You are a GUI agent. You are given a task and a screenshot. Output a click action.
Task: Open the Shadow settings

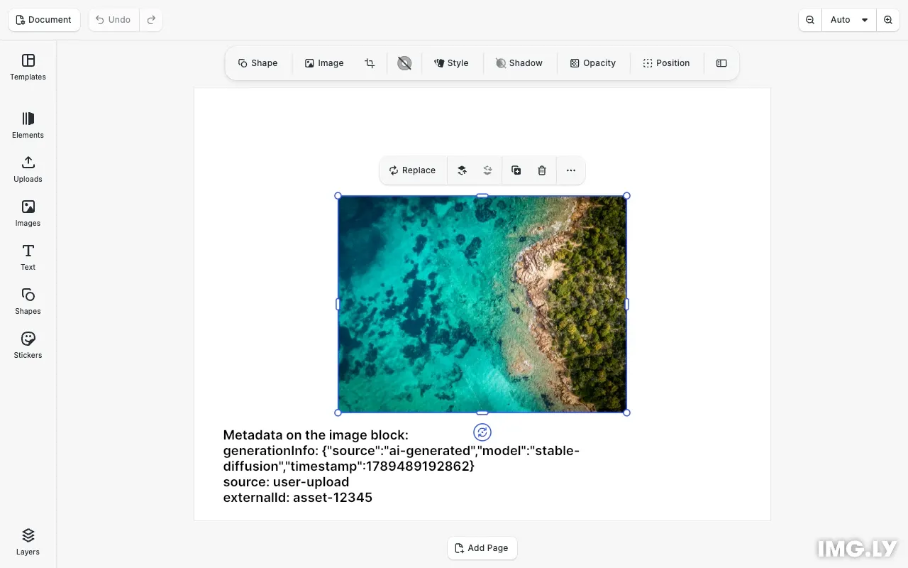(x=519, y=63)
